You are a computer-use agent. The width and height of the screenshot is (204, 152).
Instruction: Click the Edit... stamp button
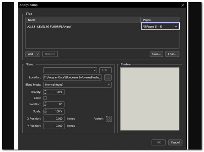[x=105, y=70]
